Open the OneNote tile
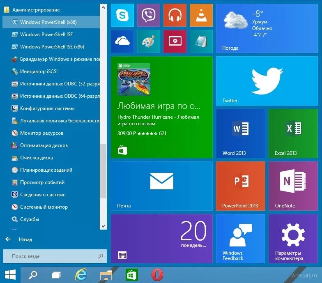The height and width of the screenshot is (283, 322). pos(293,186)
